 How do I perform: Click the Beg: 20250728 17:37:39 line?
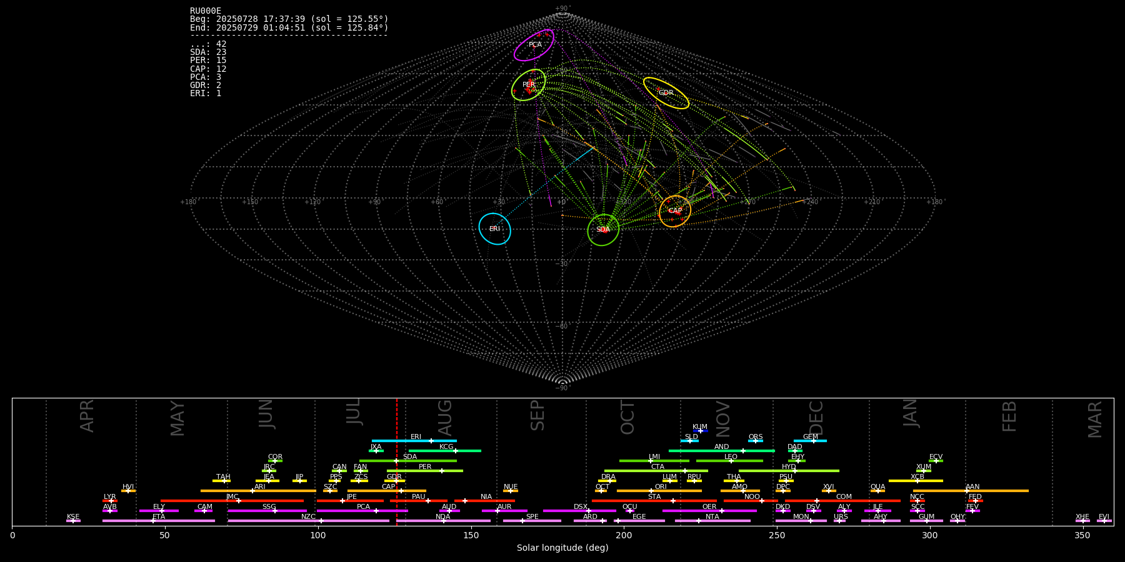(289, 19)
